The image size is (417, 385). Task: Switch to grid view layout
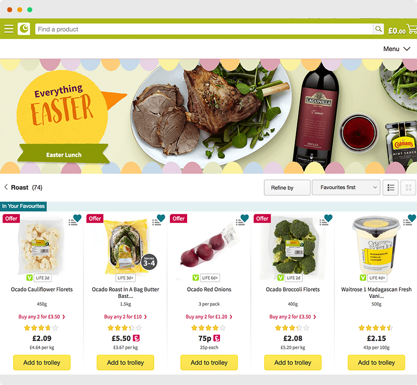[409, 187]
